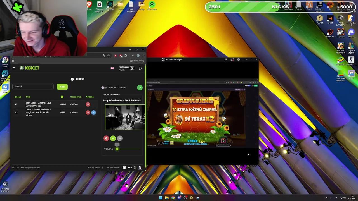Click the Kick icon in Kicklet's footer
The height and width of the screenshot is (201, 358).
pyautogui.click(x=130, y=167)
